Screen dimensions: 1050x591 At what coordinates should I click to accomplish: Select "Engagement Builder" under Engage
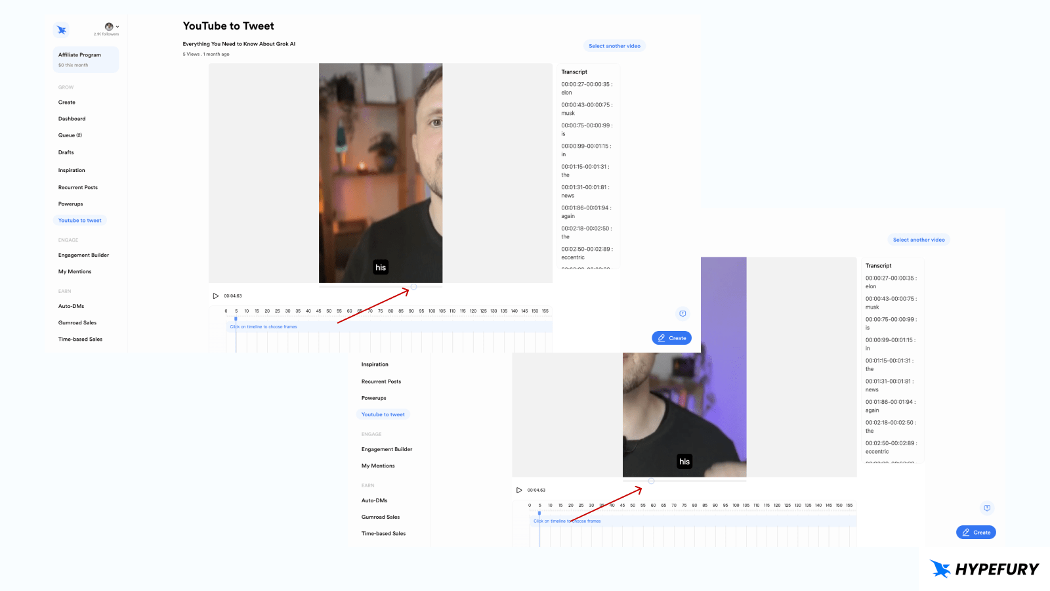tap(83, 255)
